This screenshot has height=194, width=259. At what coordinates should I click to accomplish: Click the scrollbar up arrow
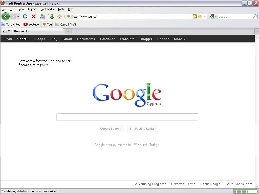pos(257,37)
